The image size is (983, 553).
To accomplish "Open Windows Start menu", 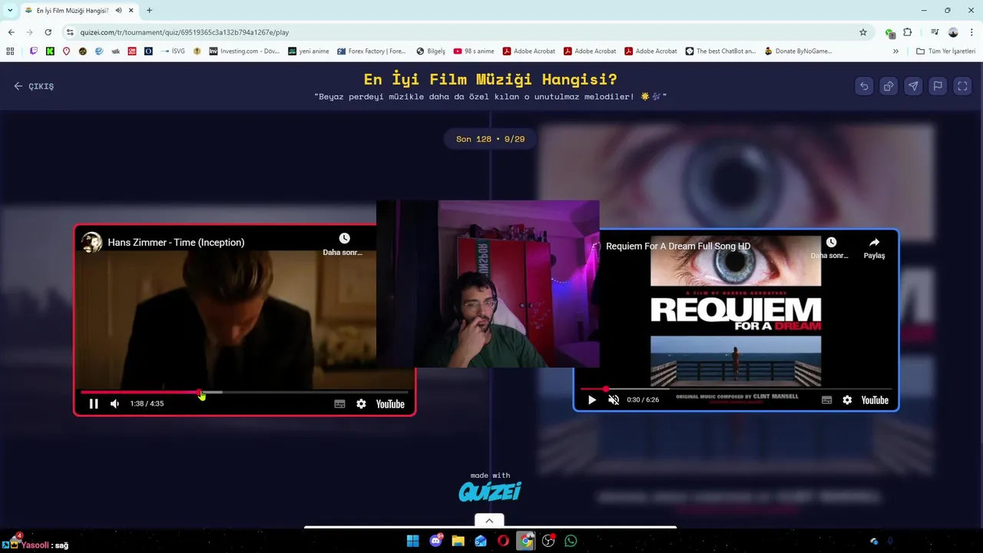I will pos(412,541).
